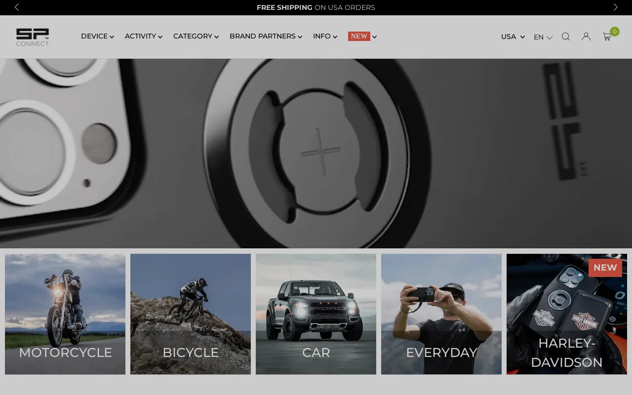632x395 pixels.
Task: Click the cart item count badge
Action: pos(615,32)
